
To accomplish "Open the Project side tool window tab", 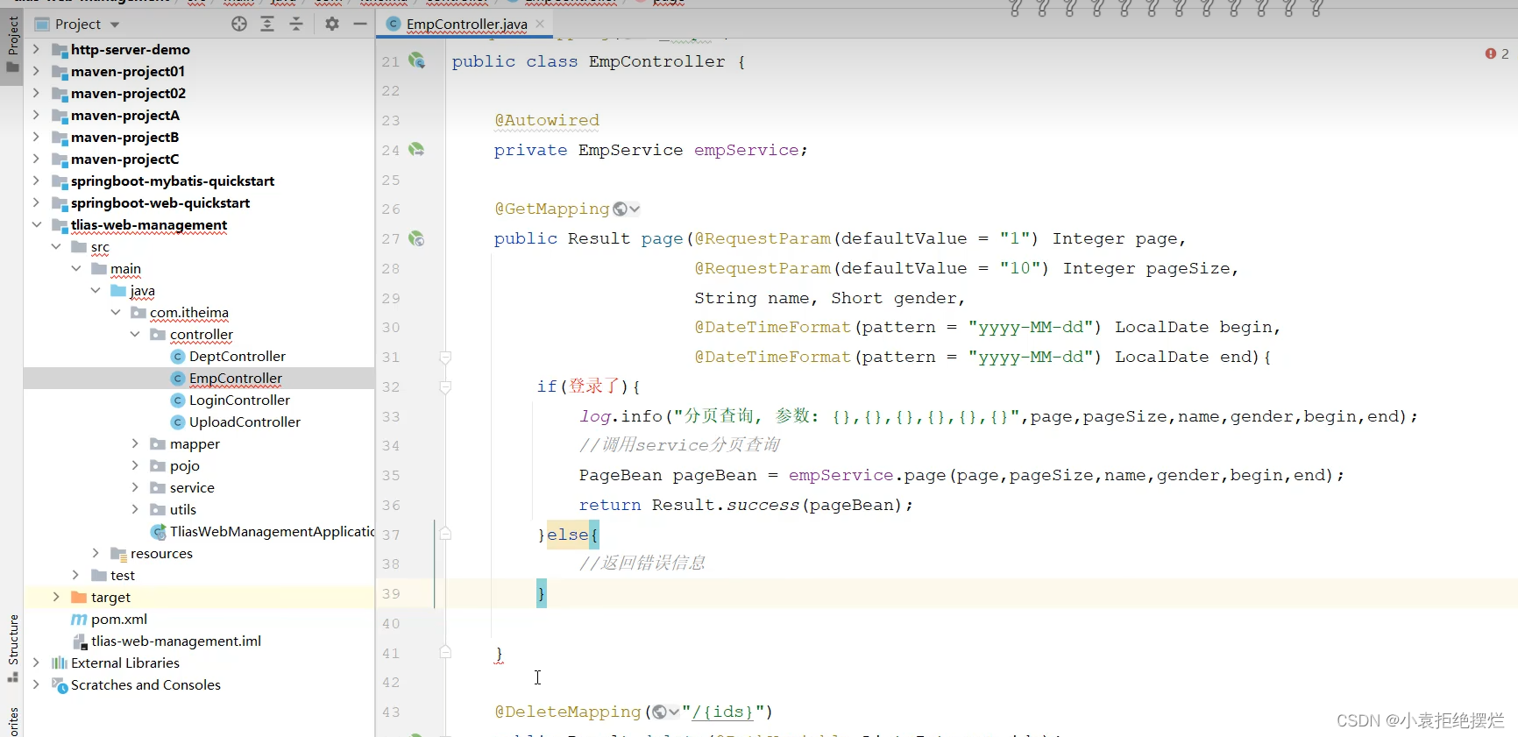I will pyautogui.click(x=12, y=46).
